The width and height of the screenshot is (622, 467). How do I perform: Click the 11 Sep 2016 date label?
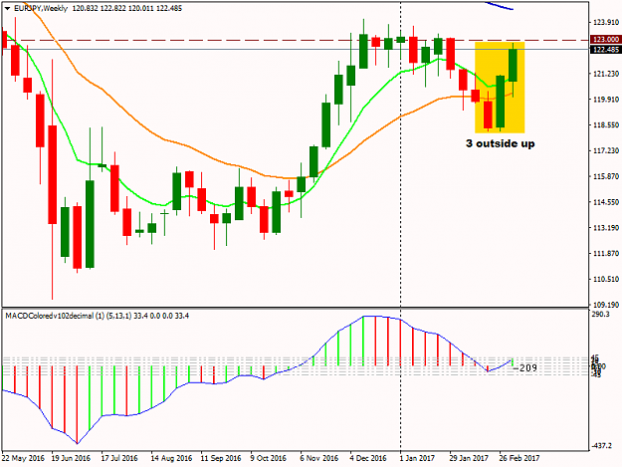pos(221,458)
